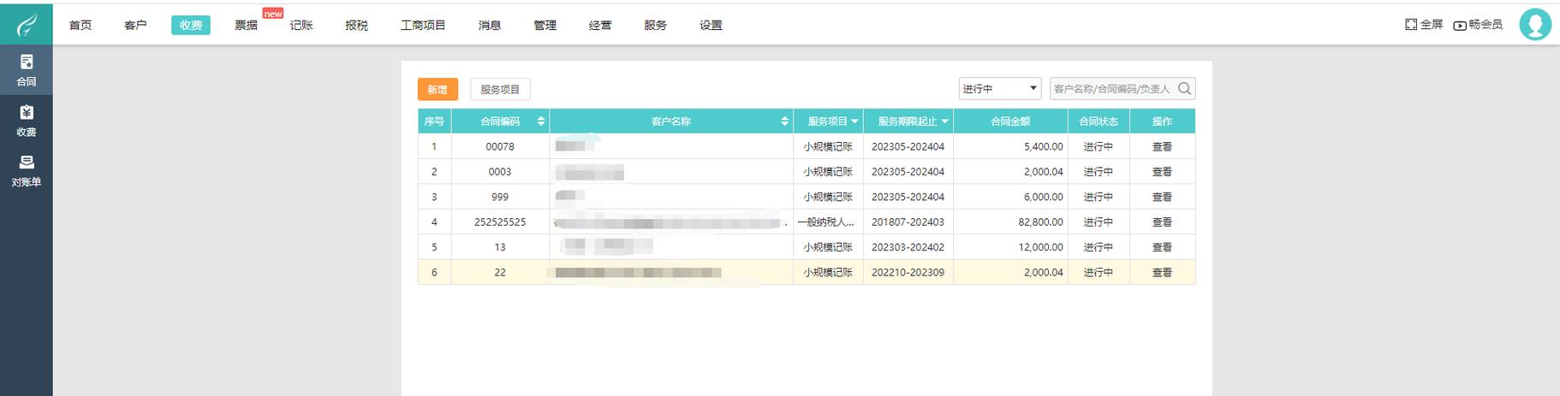
Task: Click contract code 252525525 cell
Action: tap(500, 222)
